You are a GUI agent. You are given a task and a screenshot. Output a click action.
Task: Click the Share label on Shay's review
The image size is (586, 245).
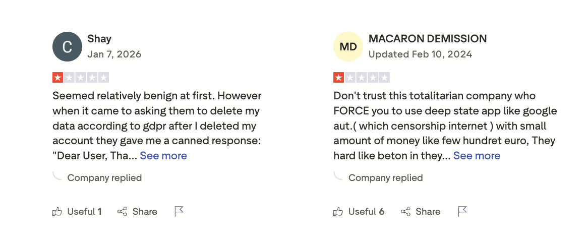145,212
